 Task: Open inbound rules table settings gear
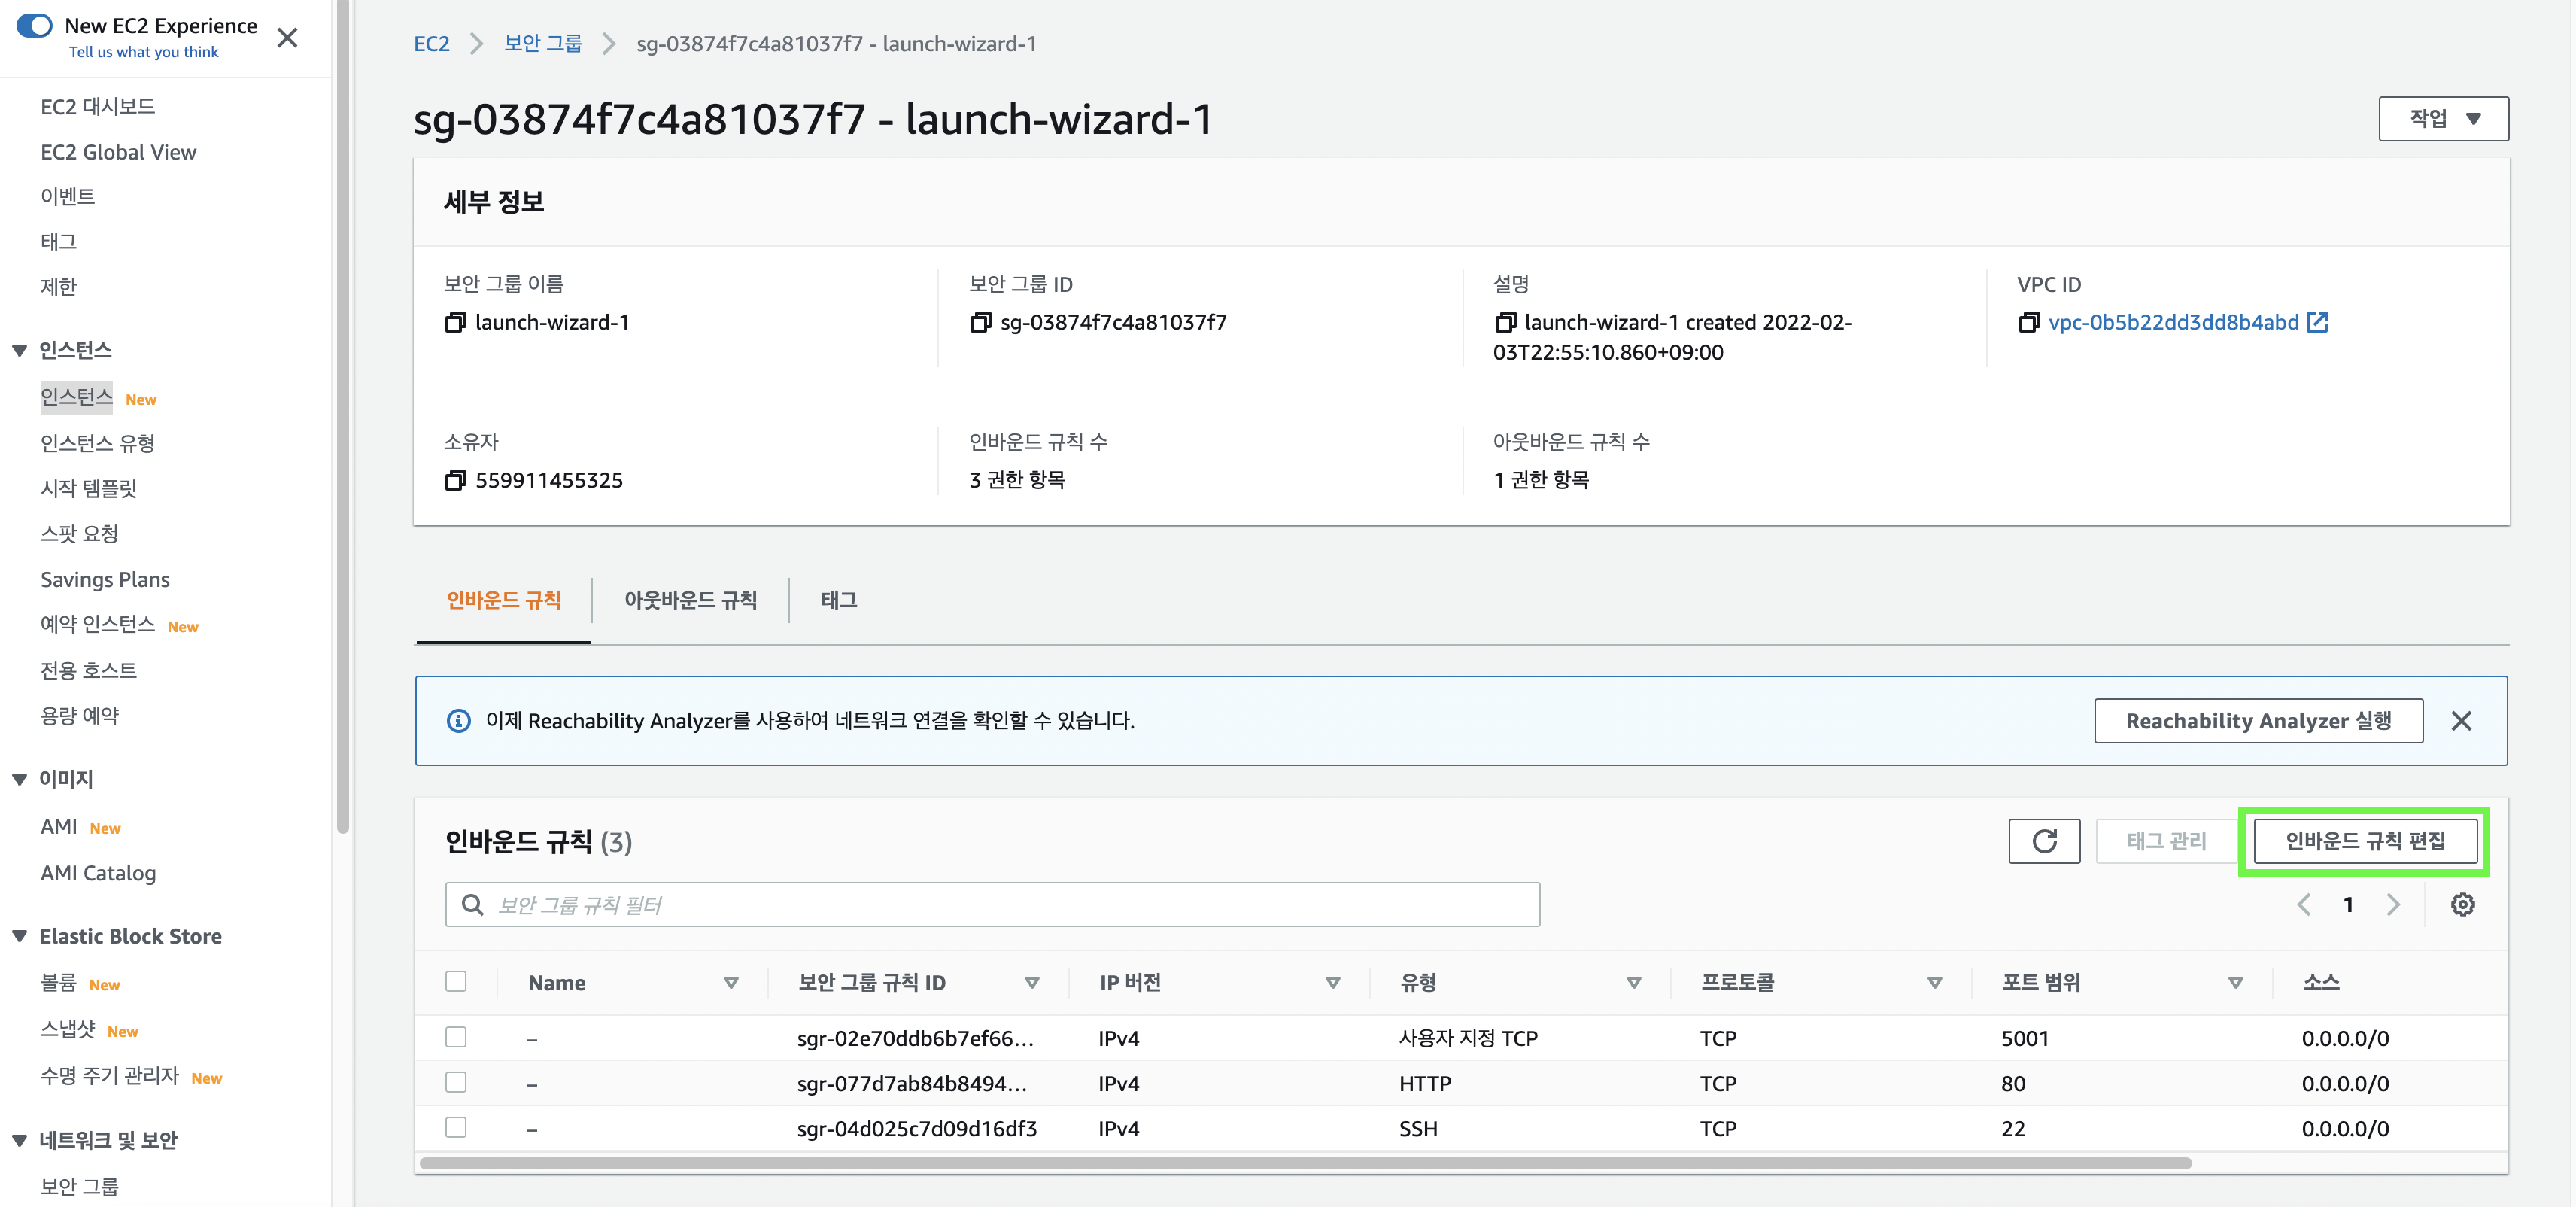pyautogui.click(x=2462, y=905)
